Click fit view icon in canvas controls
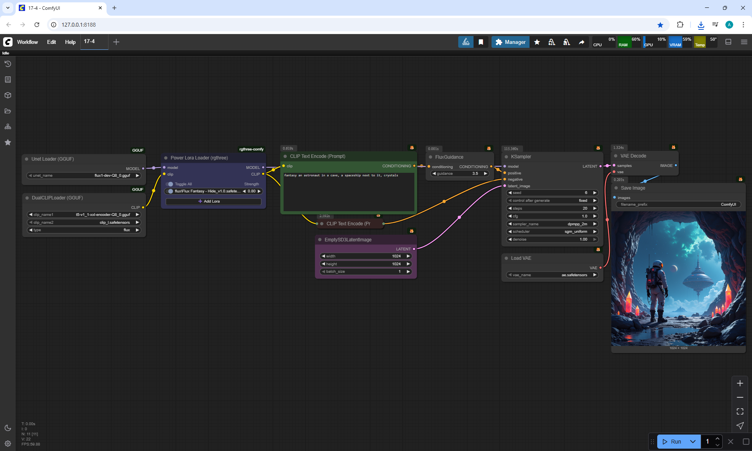Viewport: 752px width, 451px height. pos(740,411)
